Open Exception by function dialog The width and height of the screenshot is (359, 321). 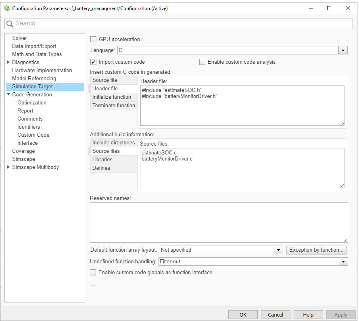click(x=316, y=250)
